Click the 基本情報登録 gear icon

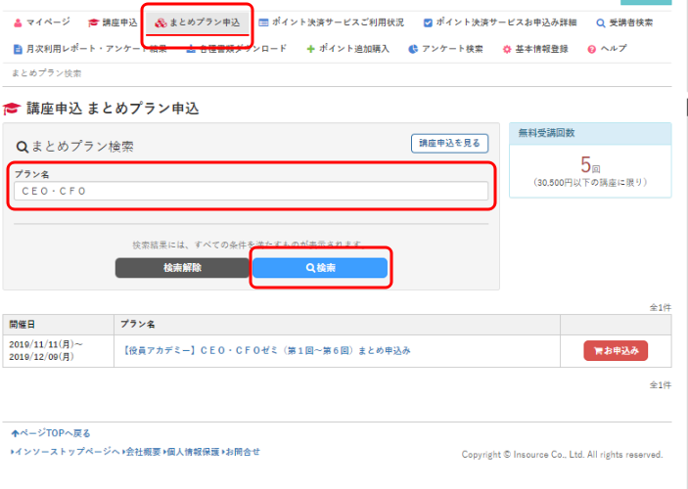(x=505, y=48)
